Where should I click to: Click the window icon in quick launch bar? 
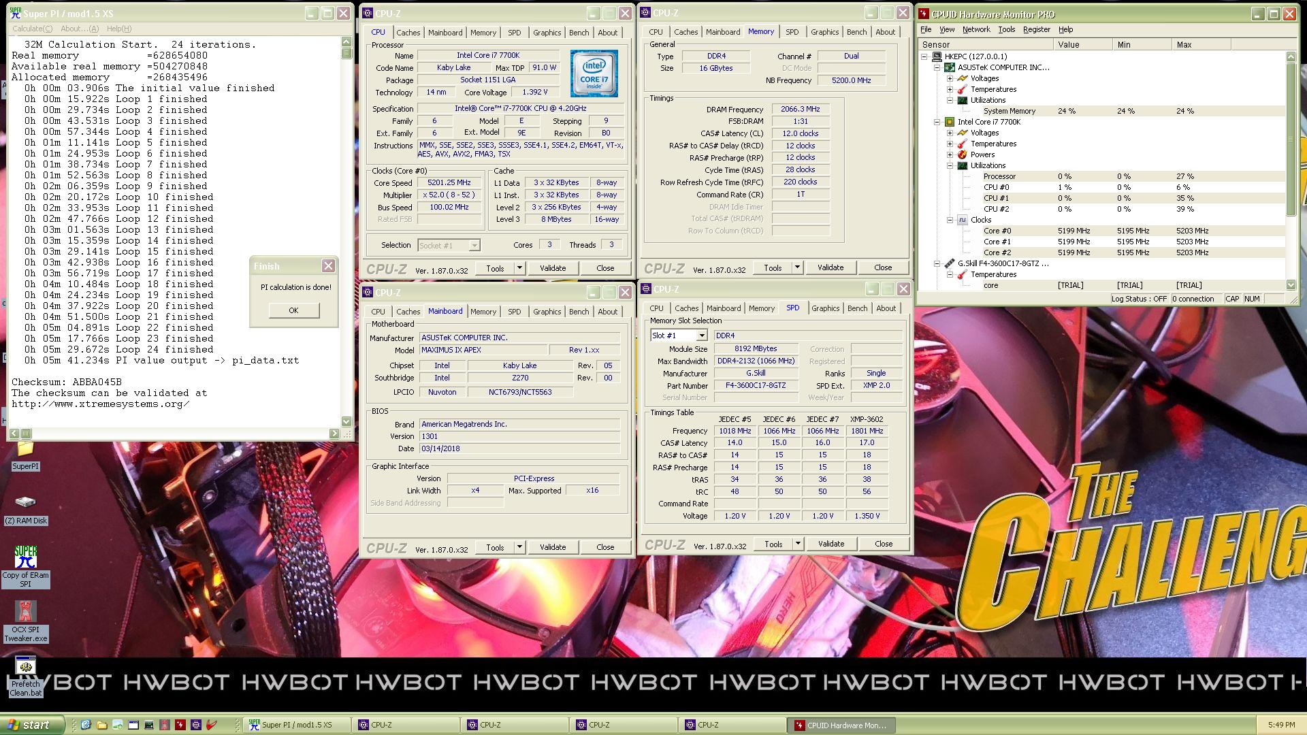coord(133,725)
